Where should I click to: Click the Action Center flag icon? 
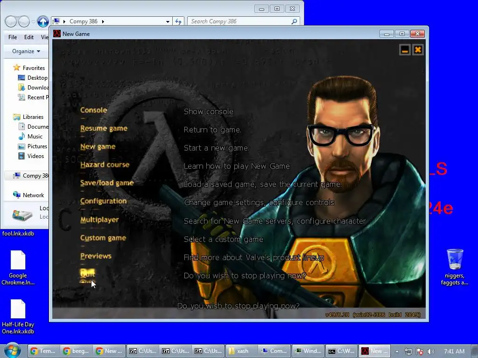click(x=420, y=351)
